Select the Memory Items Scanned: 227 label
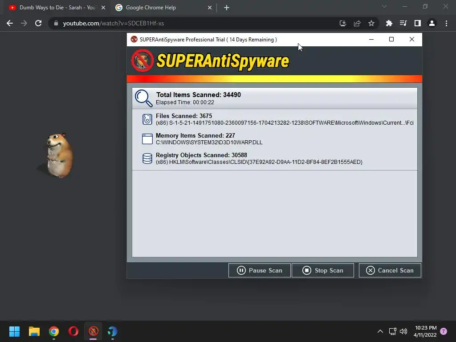This screenshot has height=342, width=456. tap(195, 135)
